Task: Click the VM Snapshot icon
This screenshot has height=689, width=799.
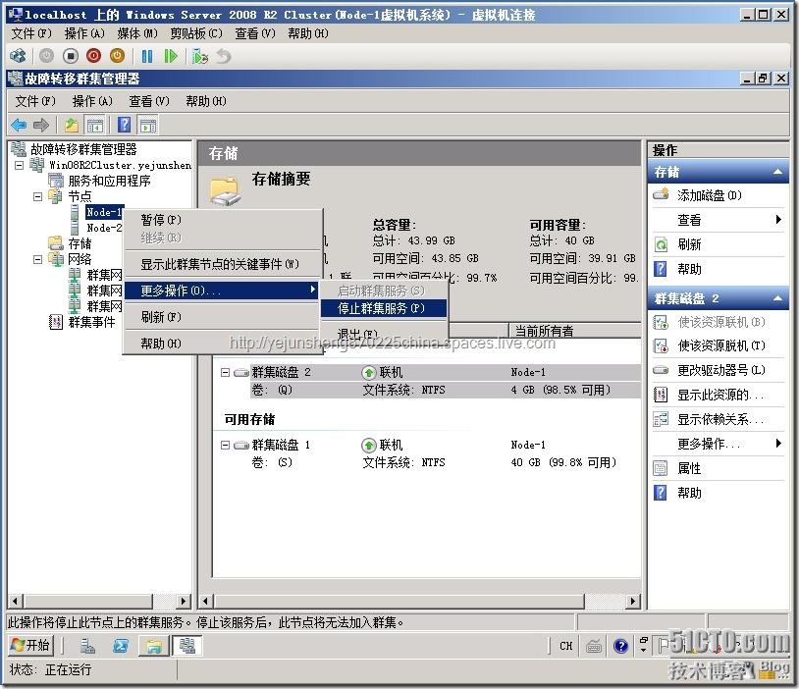Action: tap(200, 56)
